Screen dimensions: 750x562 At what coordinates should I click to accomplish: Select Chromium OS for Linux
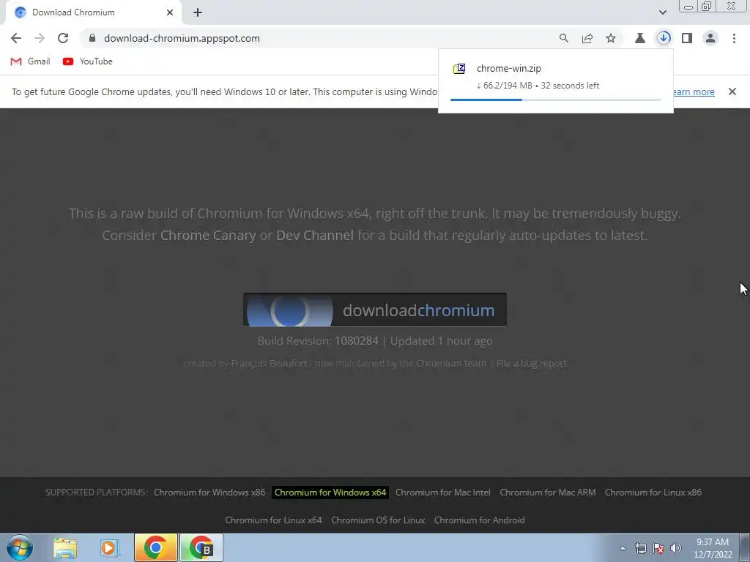click(x=378, y=520)
